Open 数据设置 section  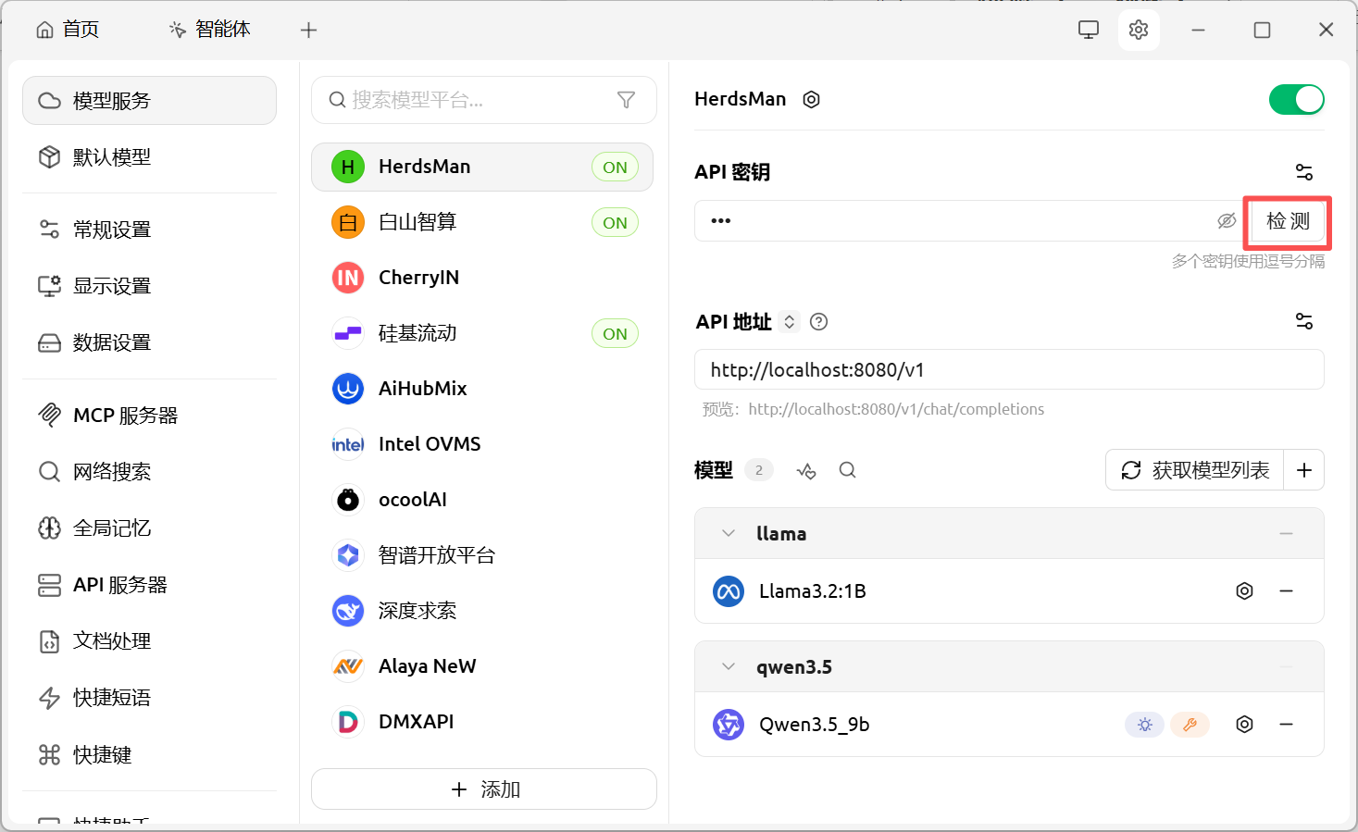(x=149, y=342)
